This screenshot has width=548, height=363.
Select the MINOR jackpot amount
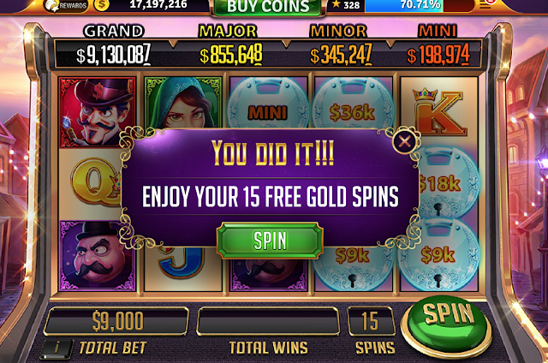tap(341, 55)
